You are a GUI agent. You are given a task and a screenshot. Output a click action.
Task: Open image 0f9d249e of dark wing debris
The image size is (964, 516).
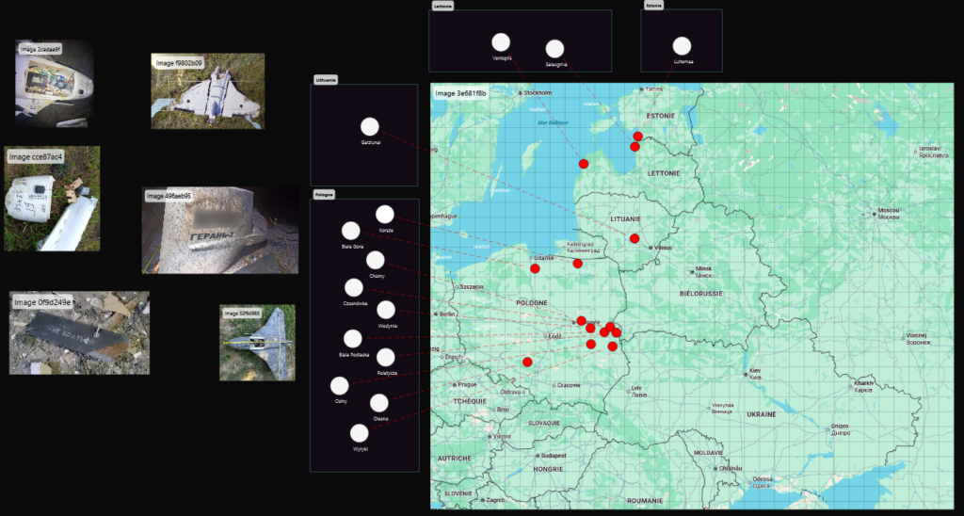click(79, 332)
